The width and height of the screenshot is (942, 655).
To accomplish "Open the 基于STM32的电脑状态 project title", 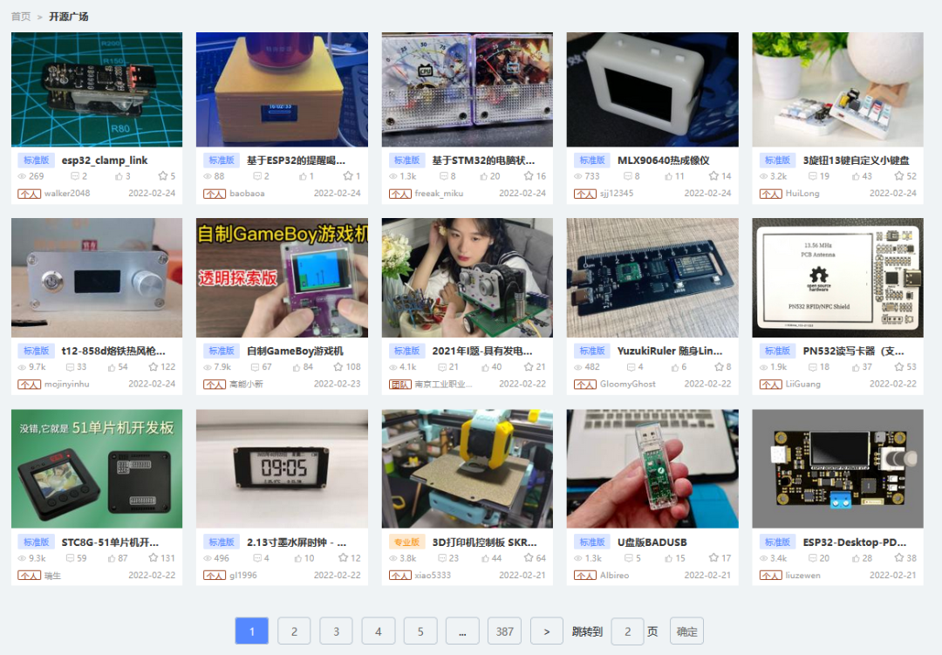I will click(483, 160).
